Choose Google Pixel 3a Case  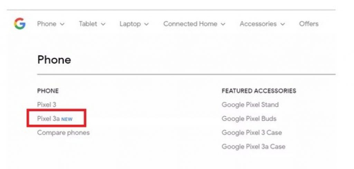coord(253,146)
